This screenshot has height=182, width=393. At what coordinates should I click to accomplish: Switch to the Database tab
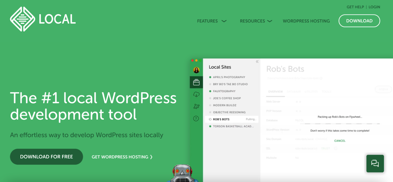[293, 91]
